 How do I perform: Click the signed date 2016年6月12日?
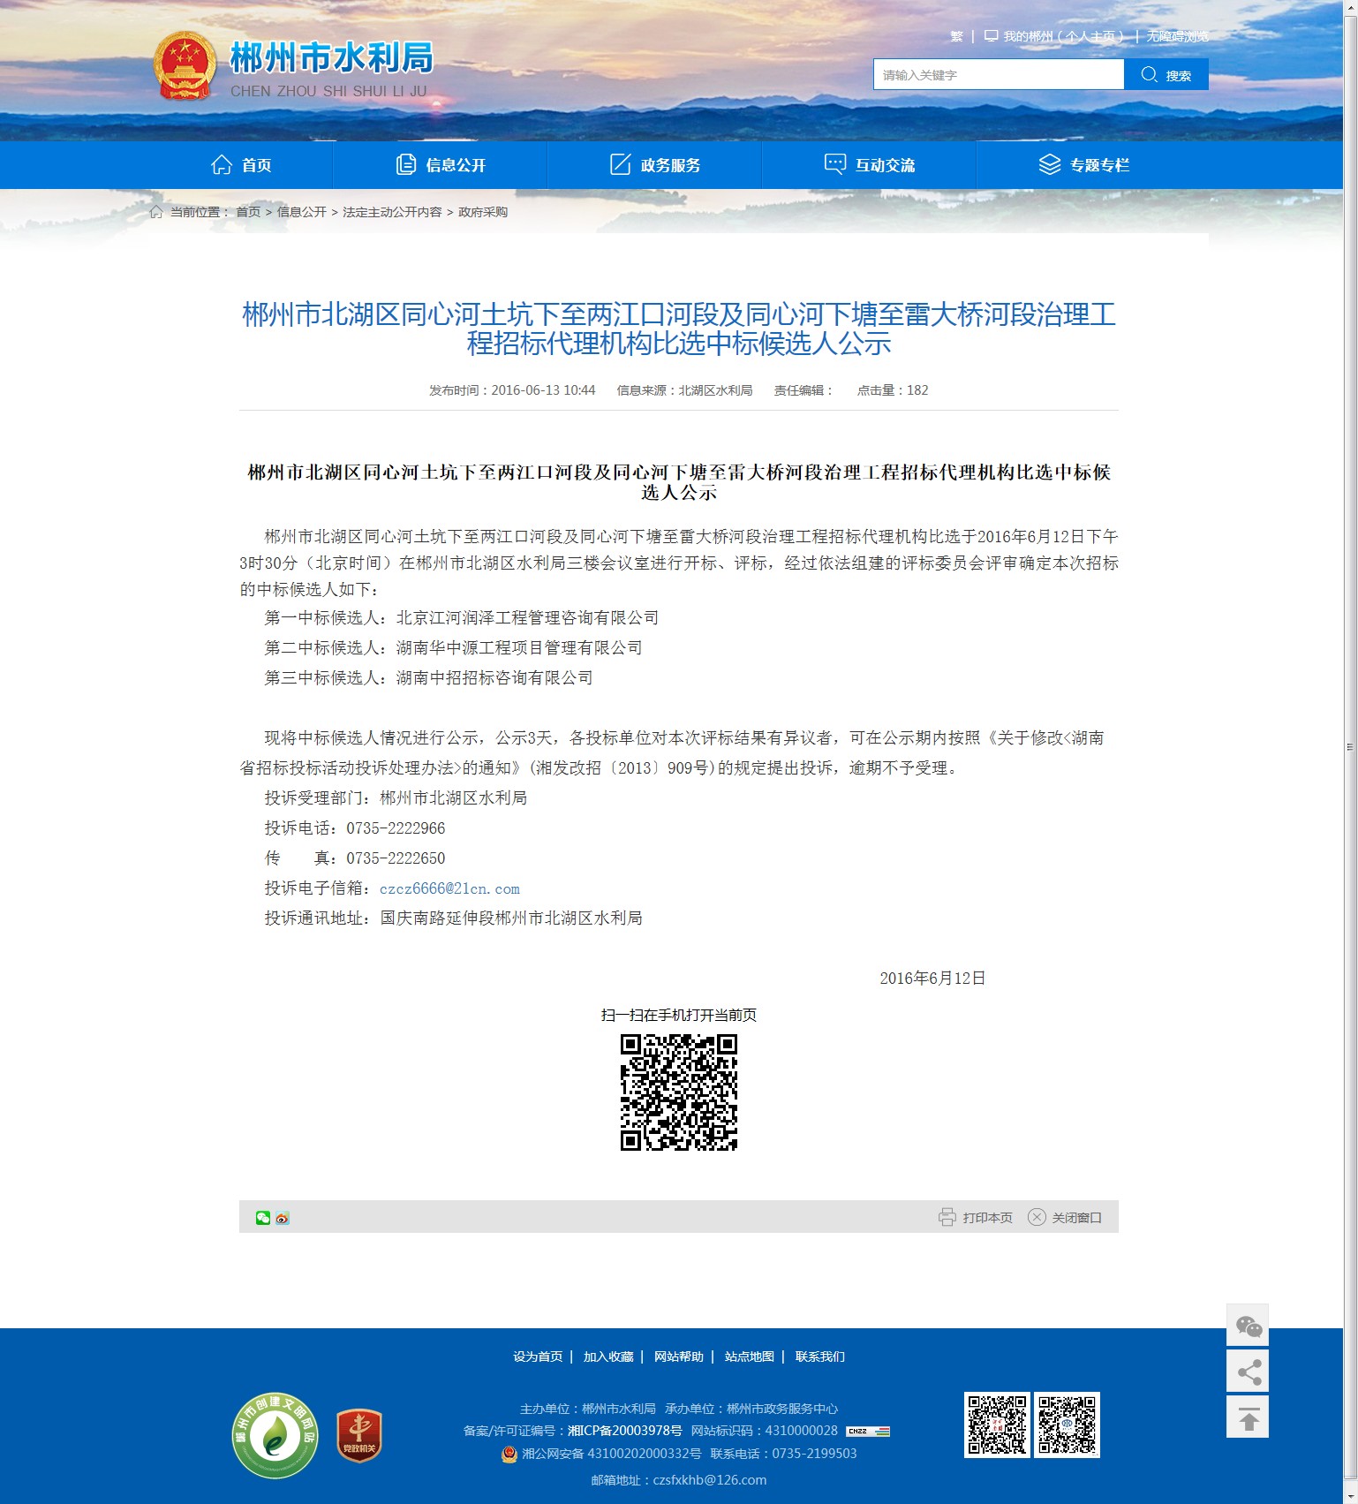(x=932, y=979)
